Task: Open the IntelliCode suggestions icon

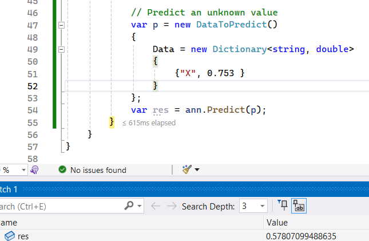Action: coord(34,170)
